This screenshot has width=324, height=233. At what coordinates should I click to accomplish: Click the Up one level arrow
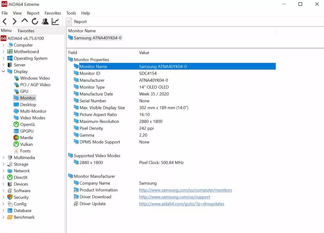click(x=25, y=21)
